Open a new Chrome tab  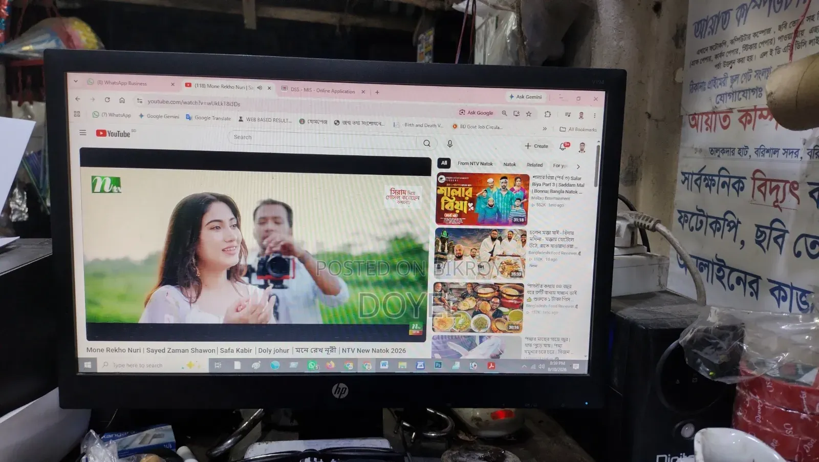point(377,92)
